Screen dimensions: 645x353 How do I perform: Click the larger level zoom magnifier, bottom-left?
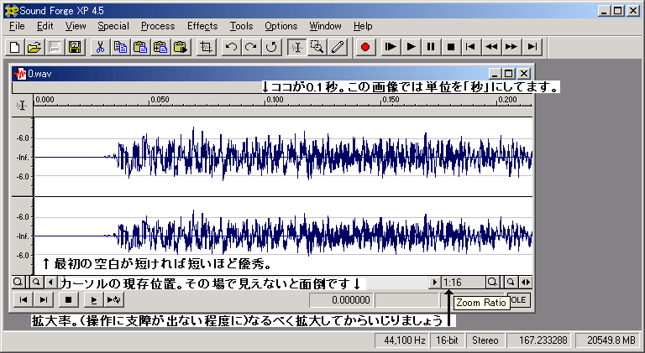tap(18, 282)
